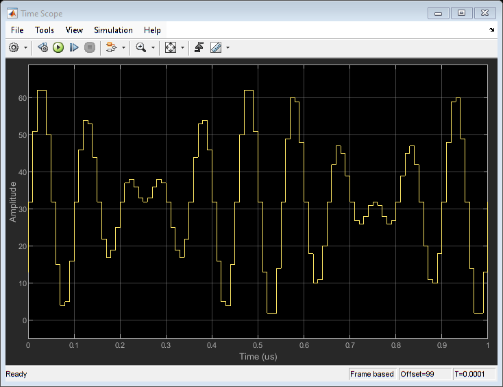
Task: Click the MATLAB logo in title bar
Action: pyautogui.click(x=12, y=14)
